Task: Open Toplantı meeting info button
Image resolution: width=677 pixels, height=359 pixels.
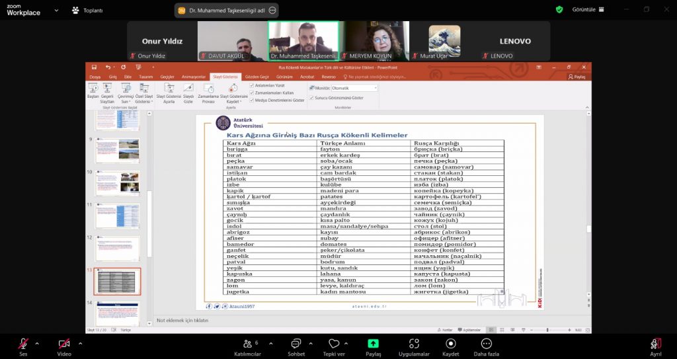Action: (88, 11)
